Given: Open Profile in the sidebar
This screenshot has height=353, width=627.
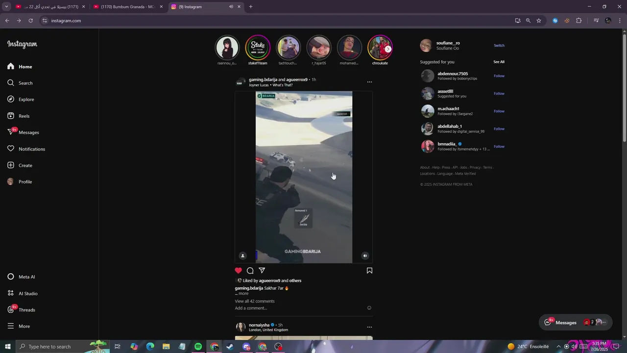Looking at the screenshot, I should click(x=20, y=182).
